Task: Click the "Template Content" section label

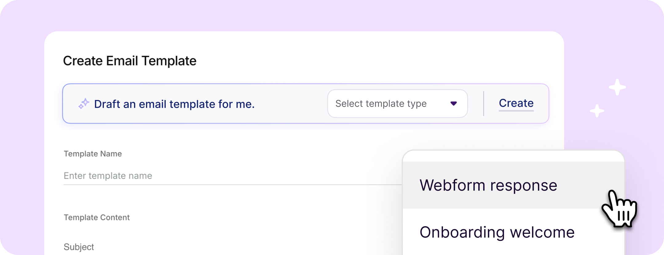Action: pyautogui.click(x=97, y=218)
